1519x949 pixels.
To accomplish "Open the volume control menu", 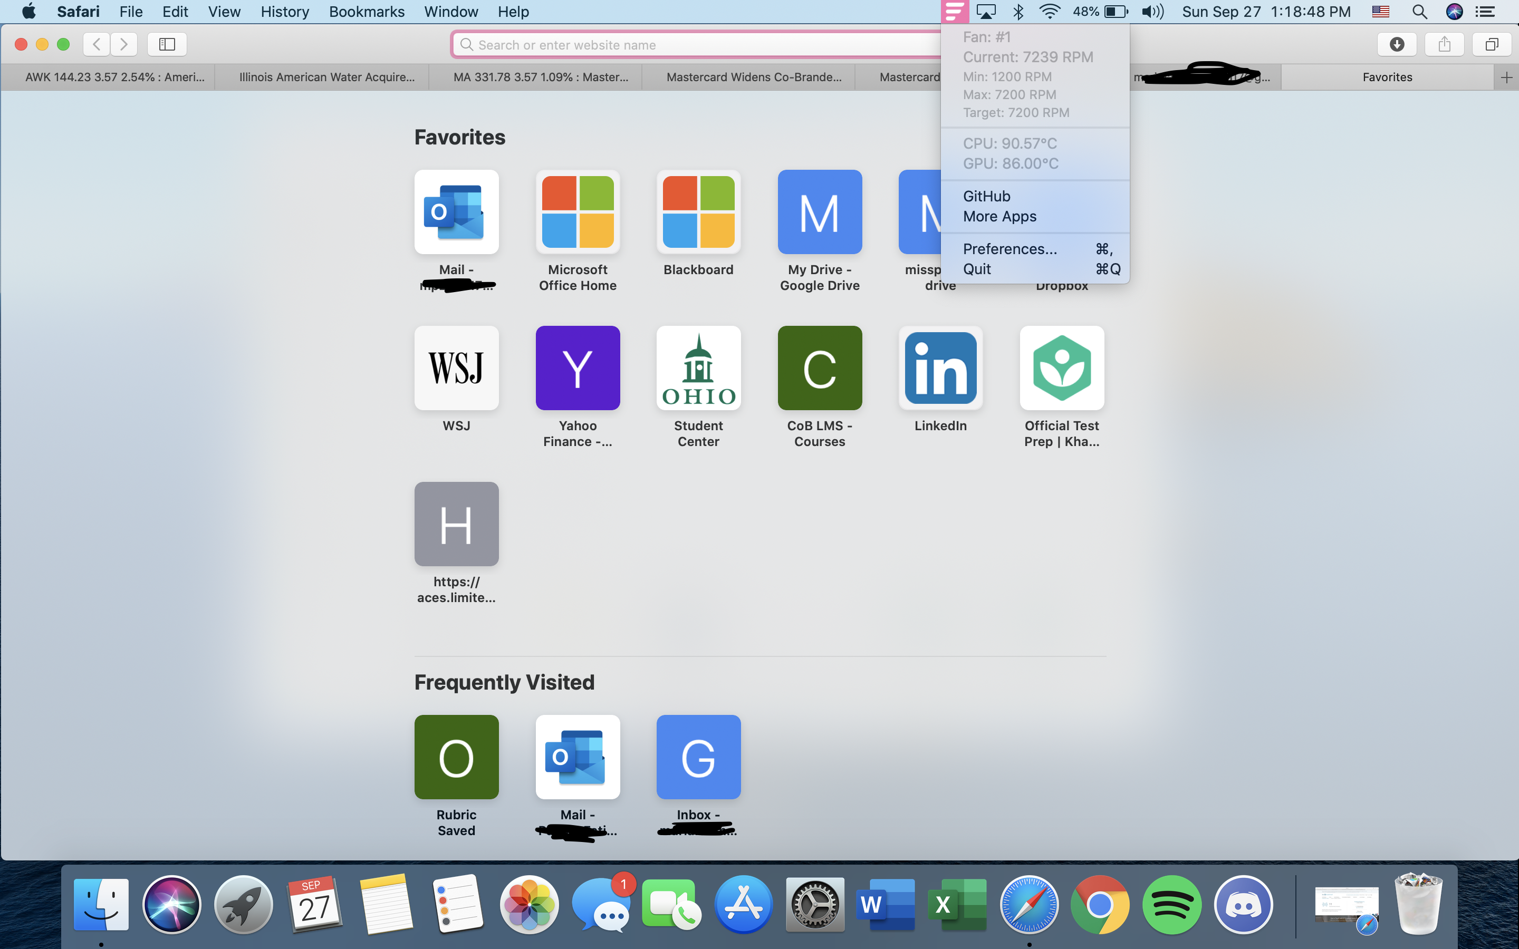I will 1152,11.
